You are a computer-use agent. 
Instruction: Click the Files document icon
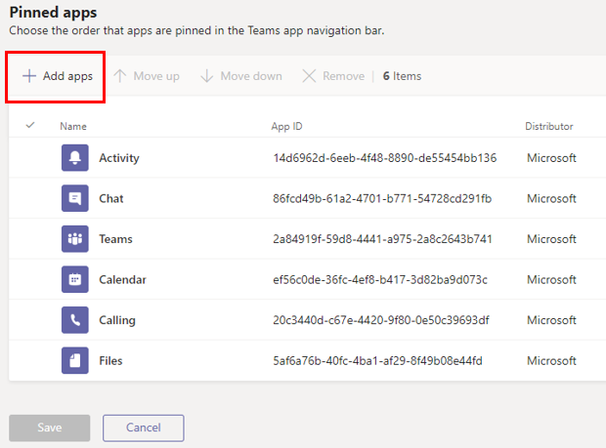click(75, 360)
